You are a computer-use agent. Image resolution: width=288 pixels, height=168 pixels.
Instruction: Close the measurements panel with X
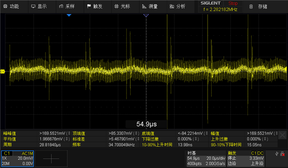click(x=282, y=135)
